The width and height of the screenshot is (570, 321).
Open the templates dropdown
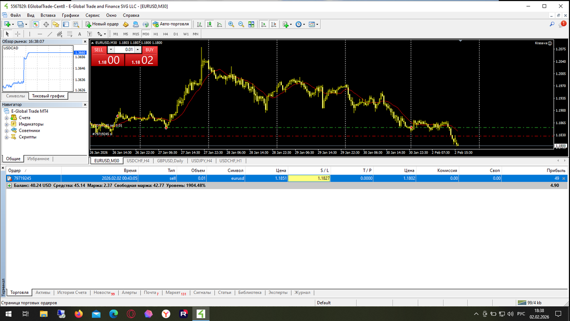pyautogui.click(x=317, y=24)
